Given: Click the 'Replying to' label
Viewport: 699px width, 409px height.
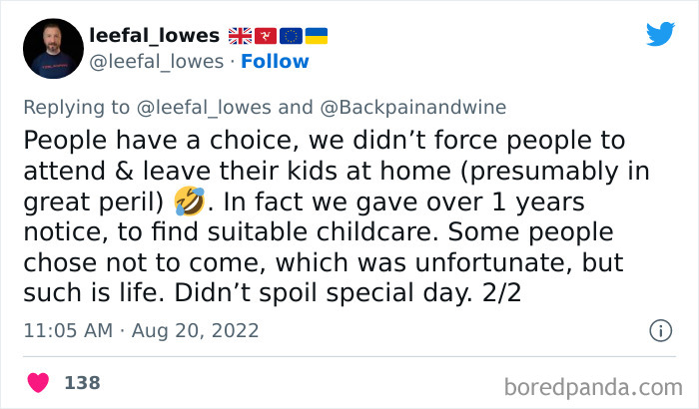Looking at the screenshot, I should [84, 108].
